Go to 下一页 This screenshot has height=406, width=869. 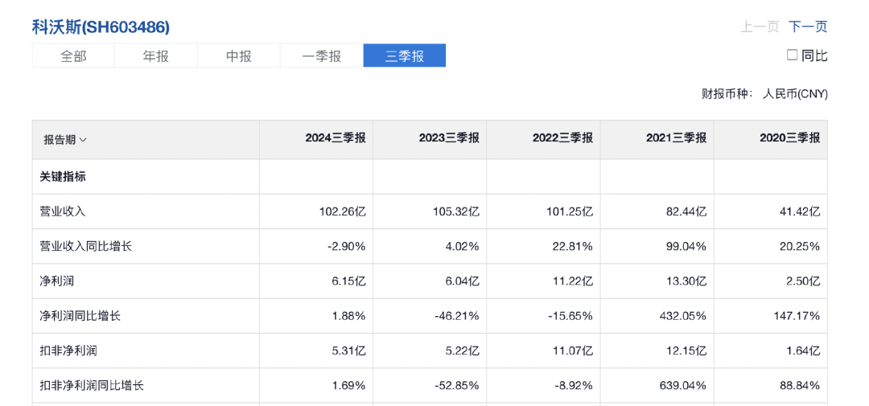point(808,27)
